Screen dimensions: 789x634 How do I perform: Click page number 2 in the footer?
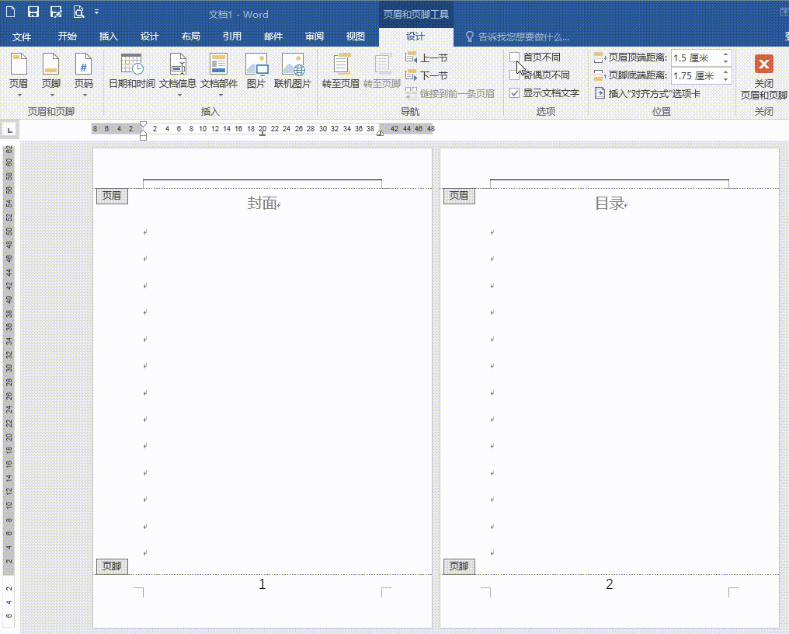[610, 584]
